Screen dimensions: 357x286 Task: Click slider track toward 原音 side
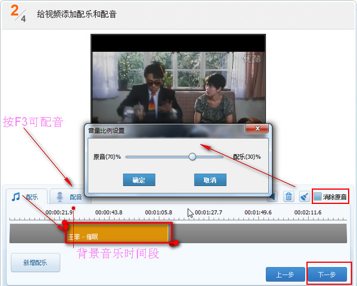(157, 157)
